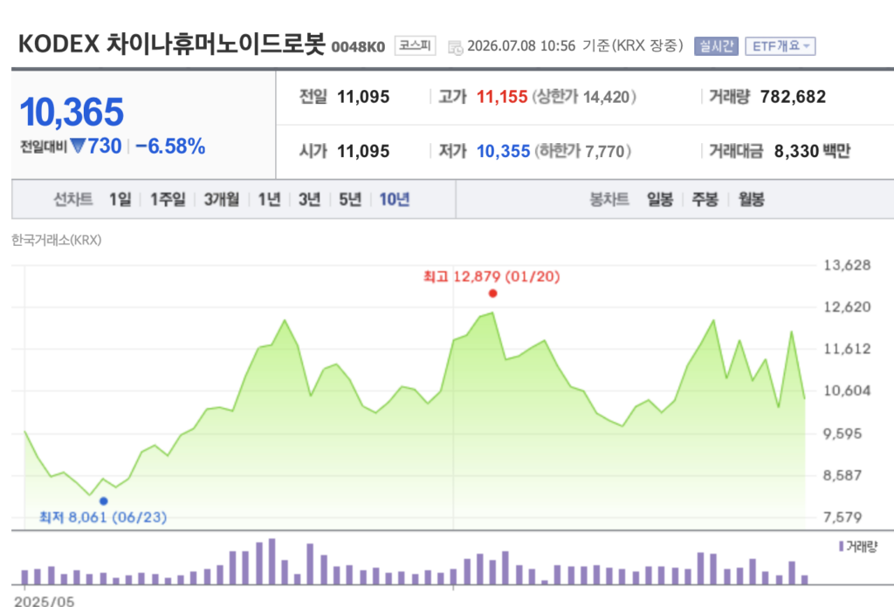Show the 3년 chart range
Image resolution: width=894 pixels, height=607 pixels.
310,200
